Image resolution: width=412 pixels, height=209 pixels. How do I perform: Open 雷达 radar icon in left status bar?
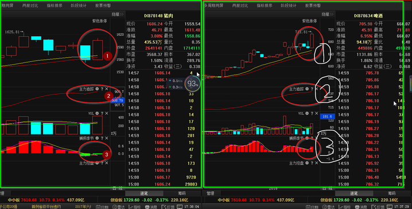[x=119, y=207]
